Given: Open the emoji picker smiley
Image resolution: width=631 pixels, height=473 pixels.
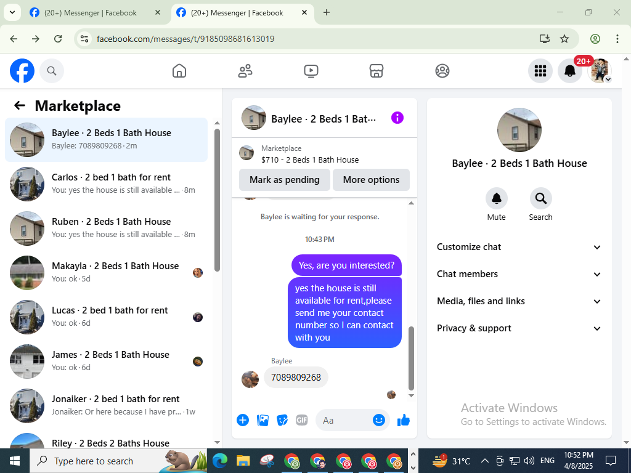Looking at the screenshot, I should point(379,420).
